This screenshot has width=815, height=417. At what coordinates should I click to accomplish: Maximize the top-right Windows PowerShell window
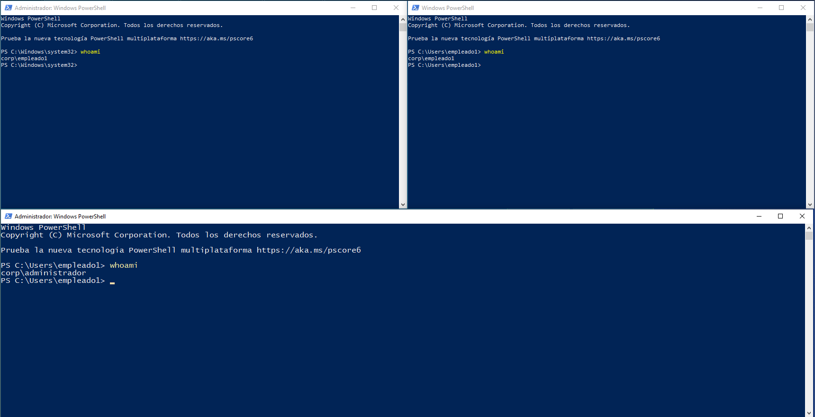click(x=781, y=8)
